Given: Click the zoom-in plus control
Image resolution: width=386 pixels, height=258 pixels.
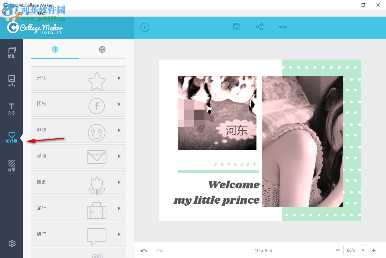Looking at the screenshot, I should point(374,250).
